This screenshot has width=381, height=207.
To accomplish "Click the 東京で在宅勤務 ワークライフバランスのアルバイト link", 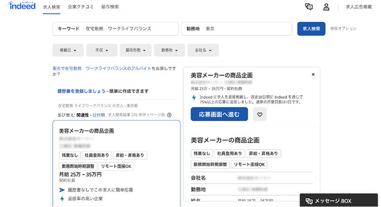I will click(102, 68).
